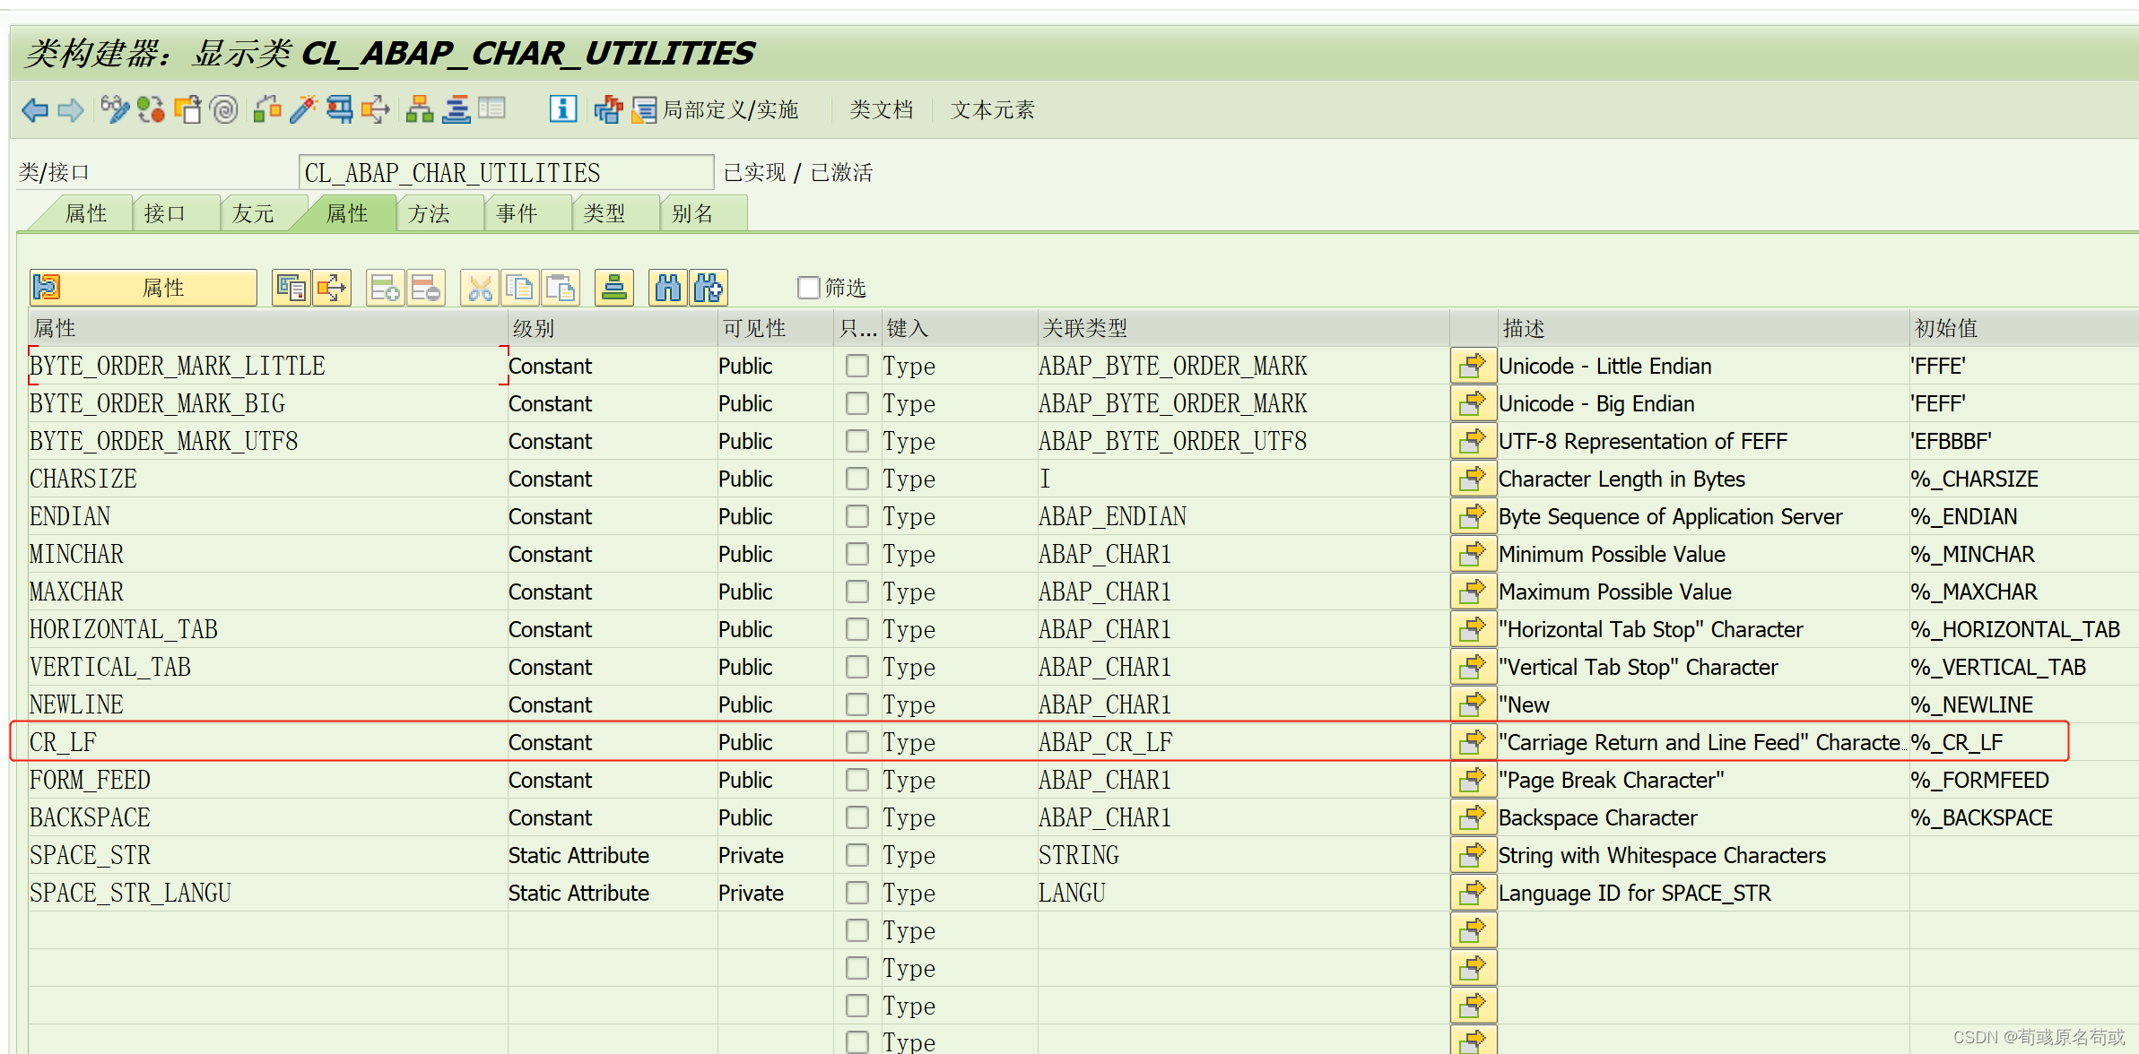Select the FORM_FEED attribute name
2139x1054 pixels.
pyautogui.click(x=90, y=780)
